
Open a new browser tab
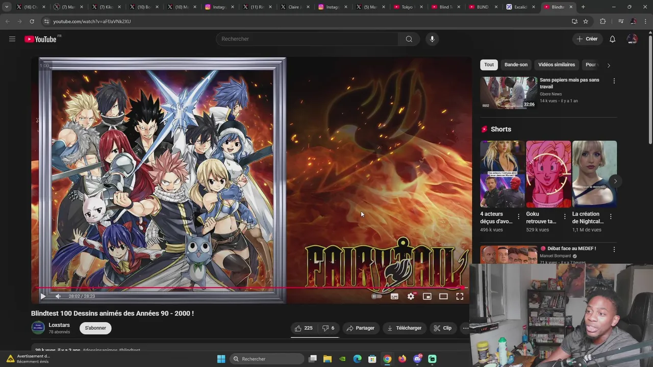coord(583,7)
